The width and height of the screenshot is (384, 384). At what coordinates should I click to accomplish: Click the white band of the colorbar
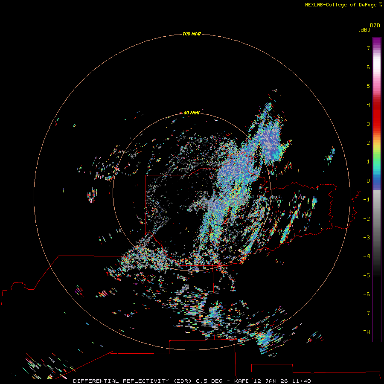(x=377, y=65)
